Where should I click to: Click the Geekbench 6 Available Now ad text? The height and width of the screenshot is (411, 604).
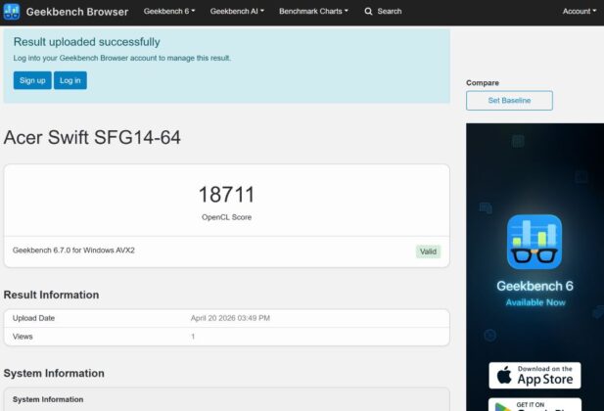pos(534,294)
